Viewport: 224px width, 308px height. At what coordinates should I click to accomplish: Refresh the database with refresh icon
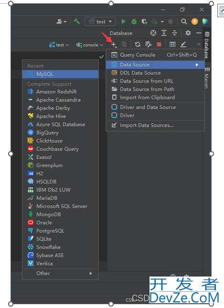click(x=138, y=44)
